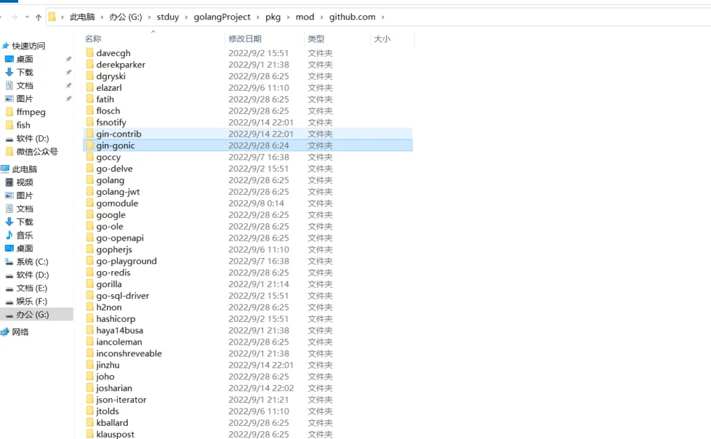Open 音乐 under 此电脑
711x439 pixels.
(24, 236)
